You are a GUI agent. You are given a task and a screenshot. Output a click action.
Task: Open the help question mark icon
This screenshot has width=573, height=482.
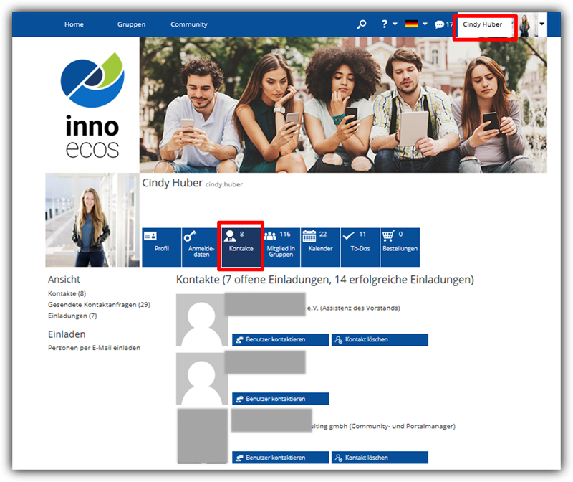pyautogui.click(x=385, y=24)
